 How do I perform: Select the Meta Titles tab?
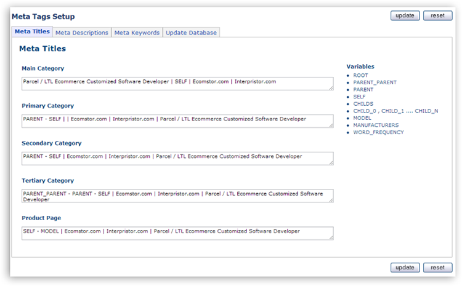tap(32, 31)
